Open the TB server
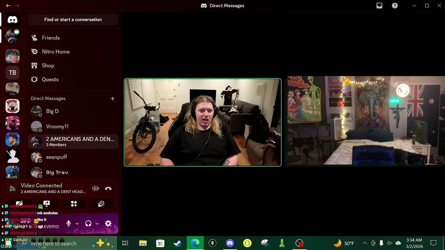Viewport: 445px width, 250px height. 13,73
